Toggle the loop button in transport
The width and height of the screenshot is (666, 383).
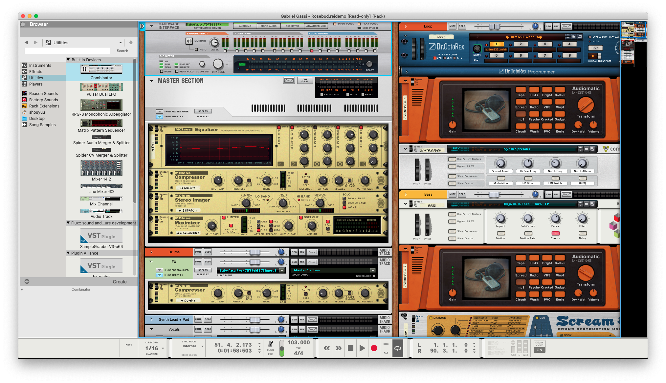pos(397,348)
